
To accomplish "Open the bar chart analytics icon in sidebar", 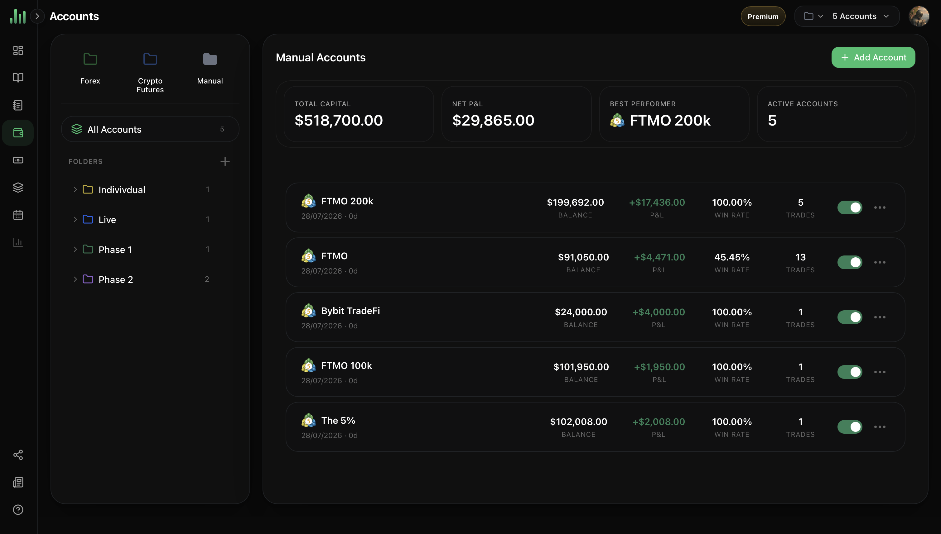I will (18, 242).
